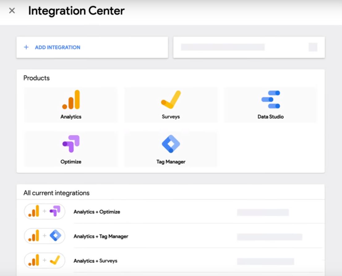Close the Integration Center panel
This screenshot has height=276, width=342.
[x=12, y=11]
